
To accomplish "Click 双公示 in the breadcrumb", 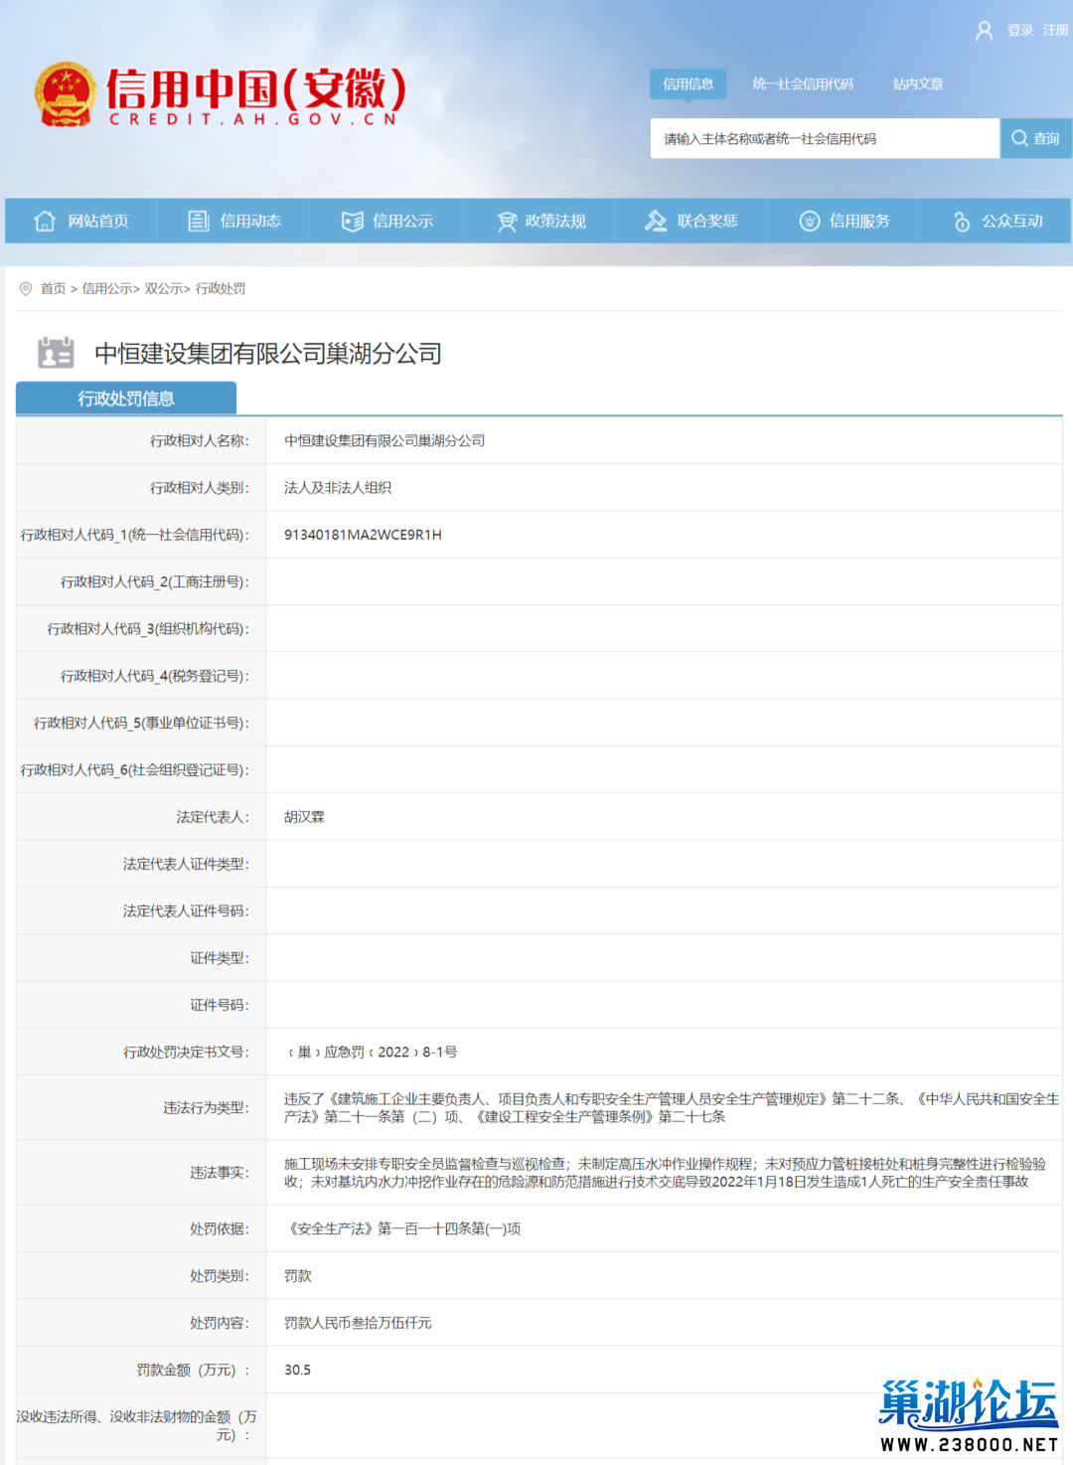I will [x=164, y=288].
